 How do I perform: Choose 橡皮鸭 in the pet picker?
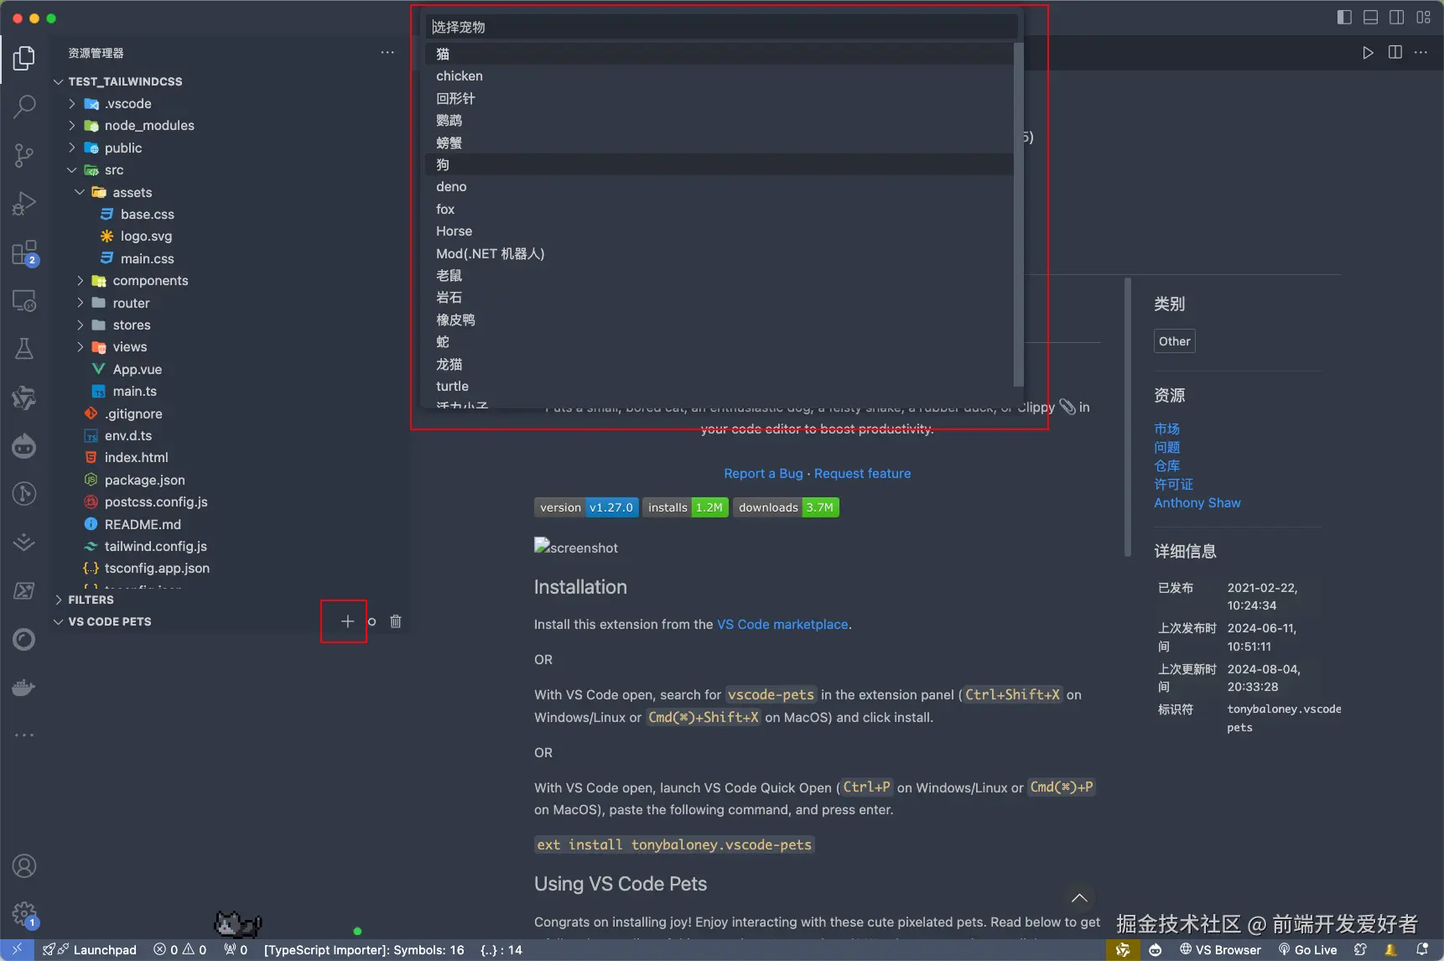tap(719, 319)
